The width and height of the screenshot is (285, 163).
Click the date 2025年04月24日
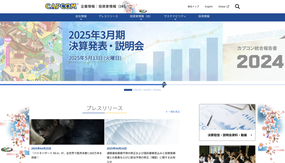pos(117,148)
